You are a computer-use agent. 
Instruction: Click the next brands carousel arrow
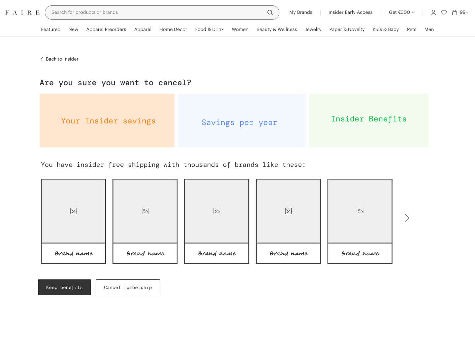click(407, 218)
